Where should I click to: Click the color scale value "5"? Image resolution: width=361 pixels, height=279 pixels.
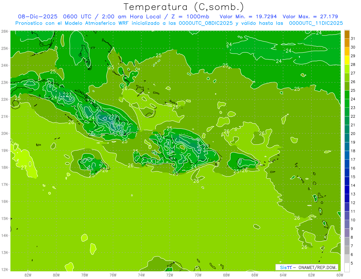pos(352,263)
